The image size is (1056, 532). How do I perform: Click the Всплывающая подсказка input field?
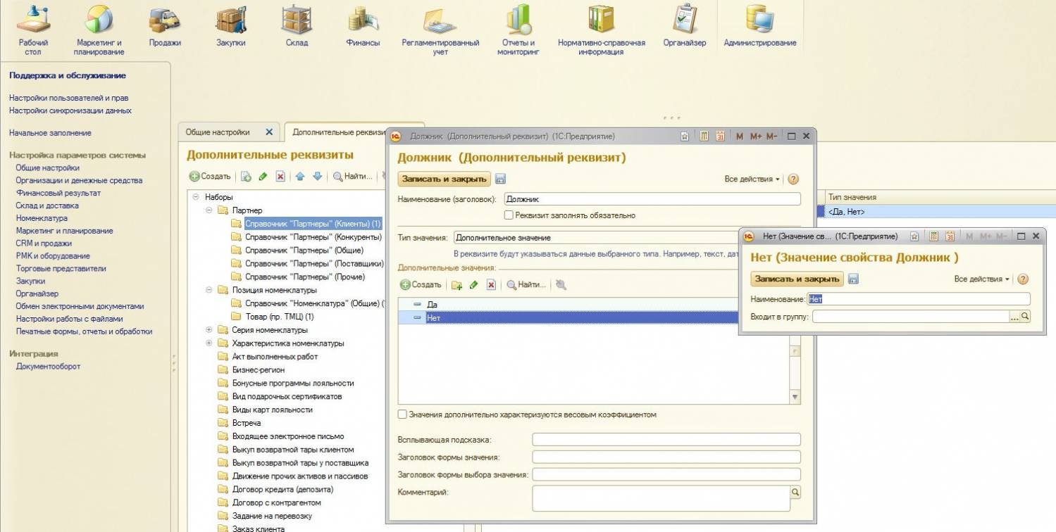tap(666, 440)
